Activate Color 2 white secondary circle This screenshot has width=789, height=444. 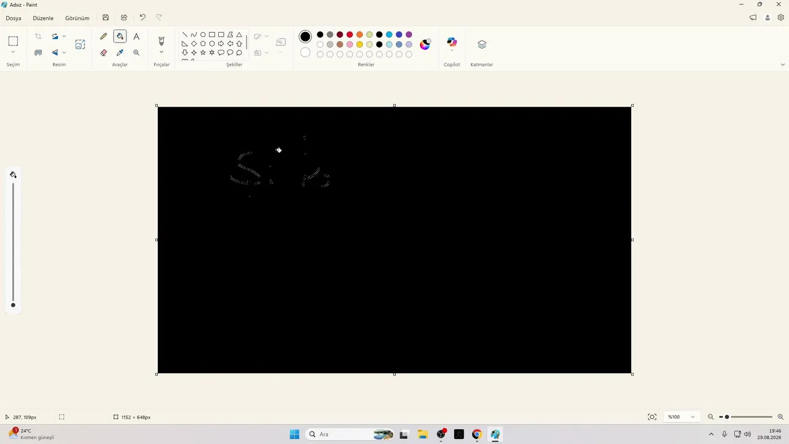point(305,52)
